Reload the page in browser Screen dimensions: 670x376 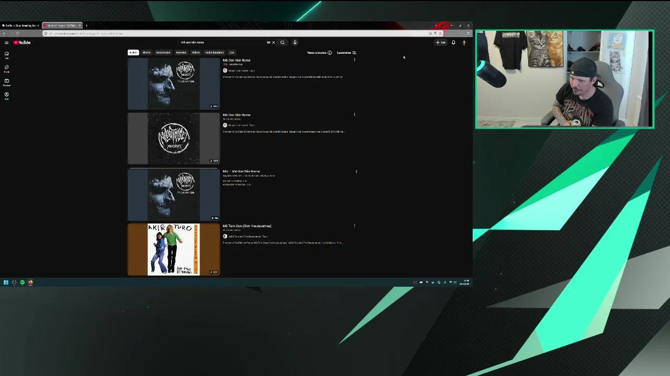[17, 33]
